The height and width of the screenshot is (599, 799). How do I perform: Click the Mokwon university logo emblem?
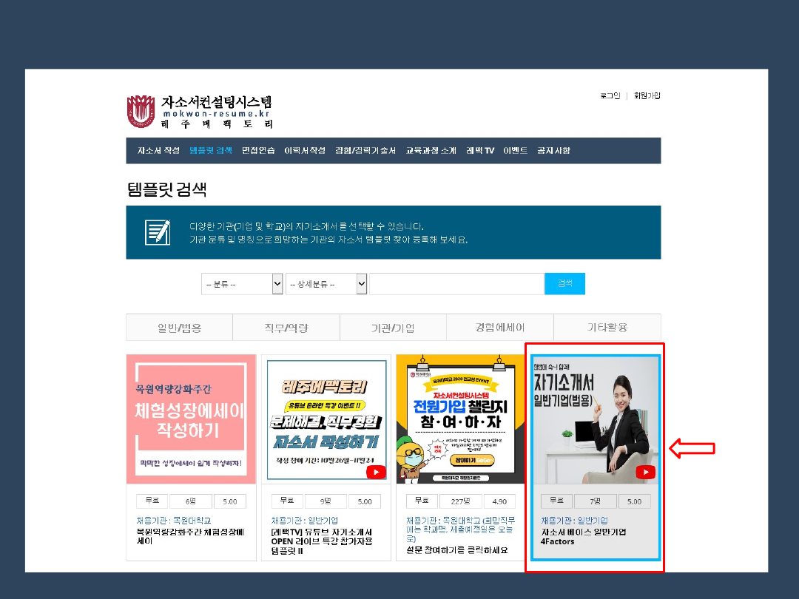tap(141, 111)
